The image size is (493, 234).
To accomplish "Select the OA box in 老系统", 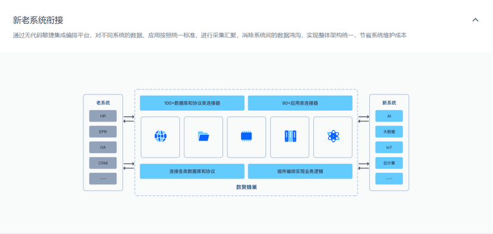I will point(103,147).
